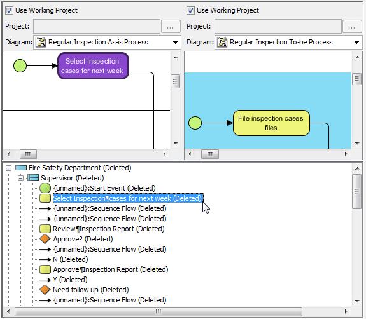Open To-be Process diagram dropdown
The width and height of the screenshot is (366, 319).
pyautogui.click(x=356, y=43)
